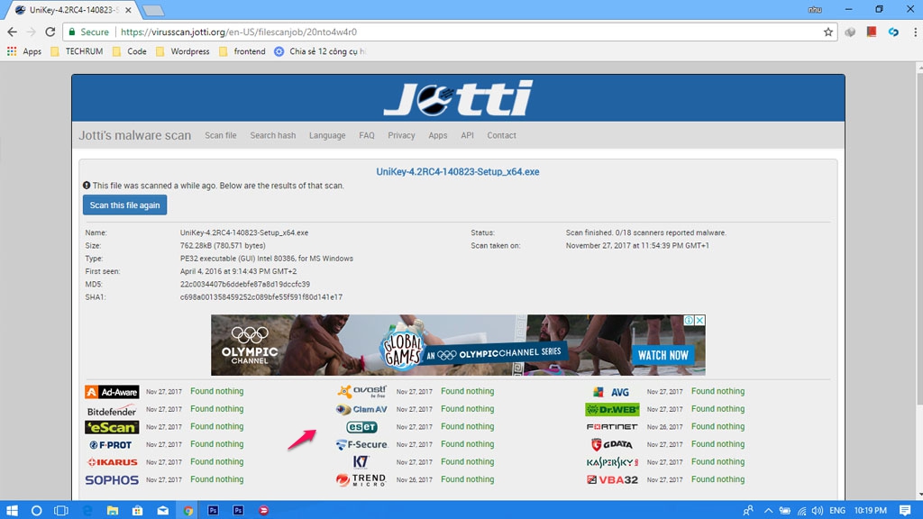Go back to previous page

click(x=13, y=32)
